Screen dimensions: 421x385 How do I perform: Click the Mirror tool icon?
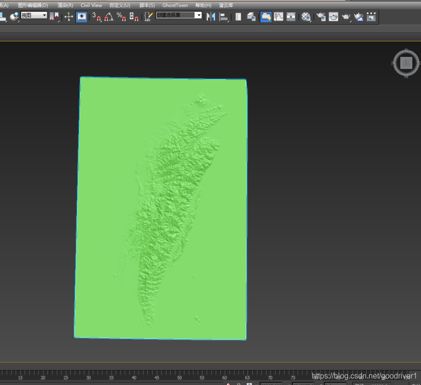[x=210, y=17]
